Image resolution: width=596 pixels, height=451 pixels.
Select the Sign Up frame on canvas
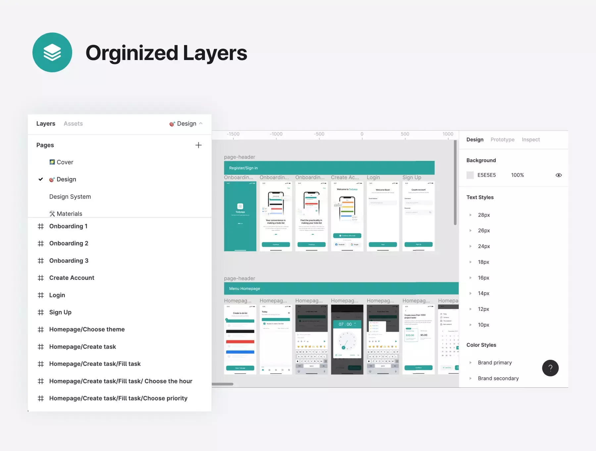coord(419,216)
